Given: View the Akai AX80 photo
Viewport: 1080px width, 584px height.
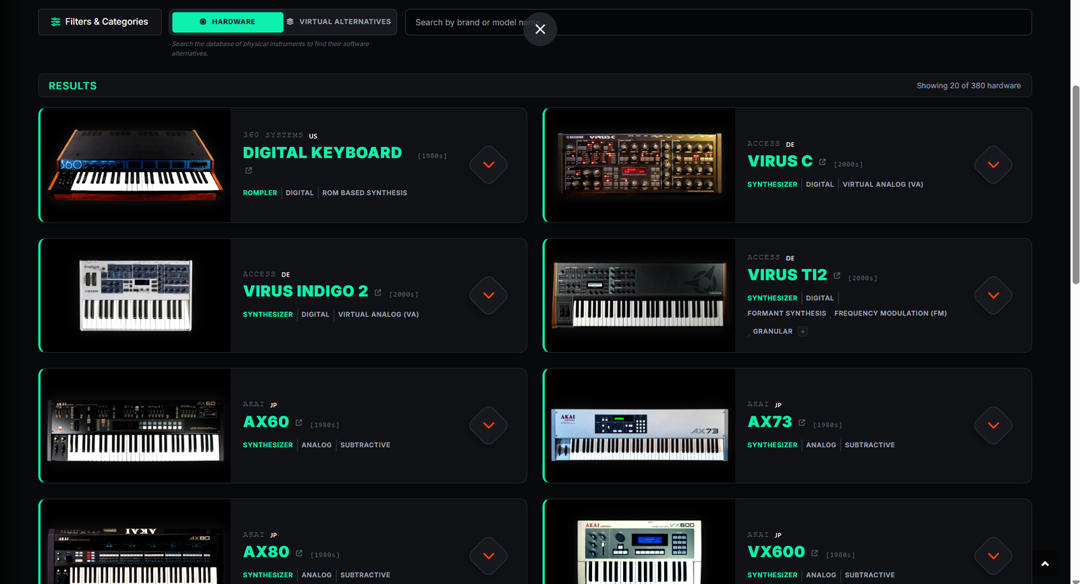Looking at the screenshot, I should click(x=135, y=542).
